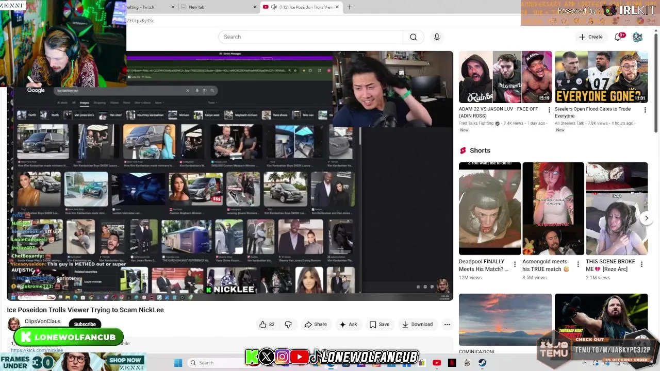Viewport: 660px width, 371px height.
Task: Click the YouTube search magnifier button
Action: point(414,37)
